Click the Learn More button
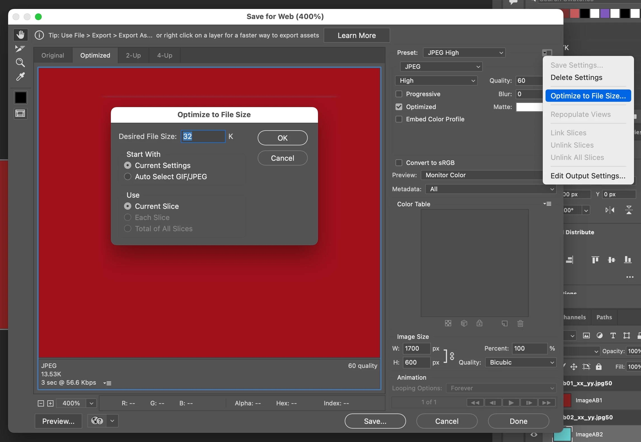The image size is (641, 442). tap(357, 36)
